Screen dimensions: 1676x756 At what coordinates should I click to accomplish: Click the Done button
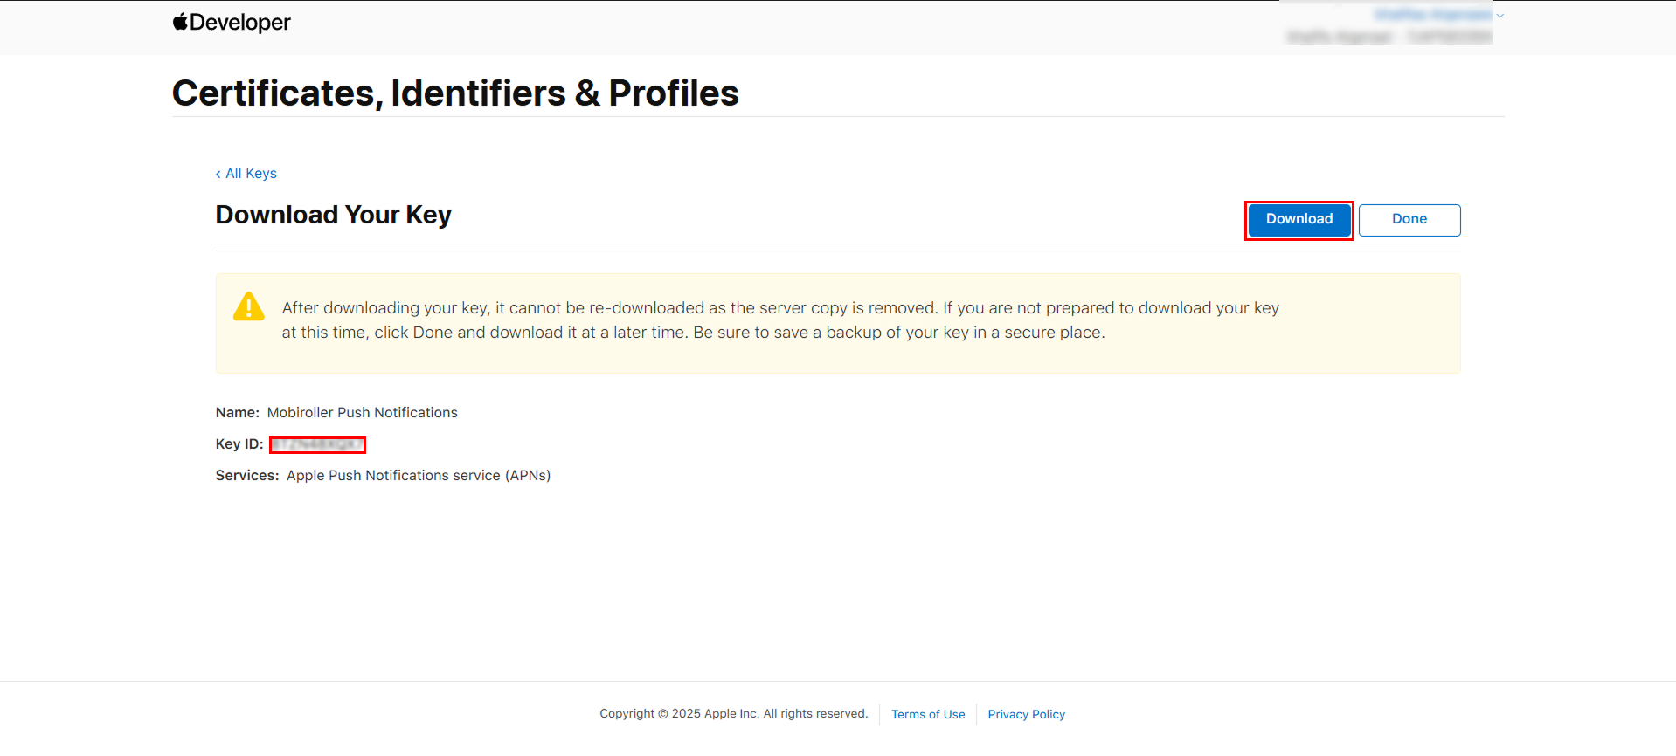pyautogui.click(x=1409, y=220)
